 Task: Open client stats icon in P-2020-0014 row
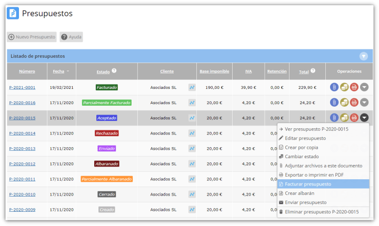(x=192, y=133)
